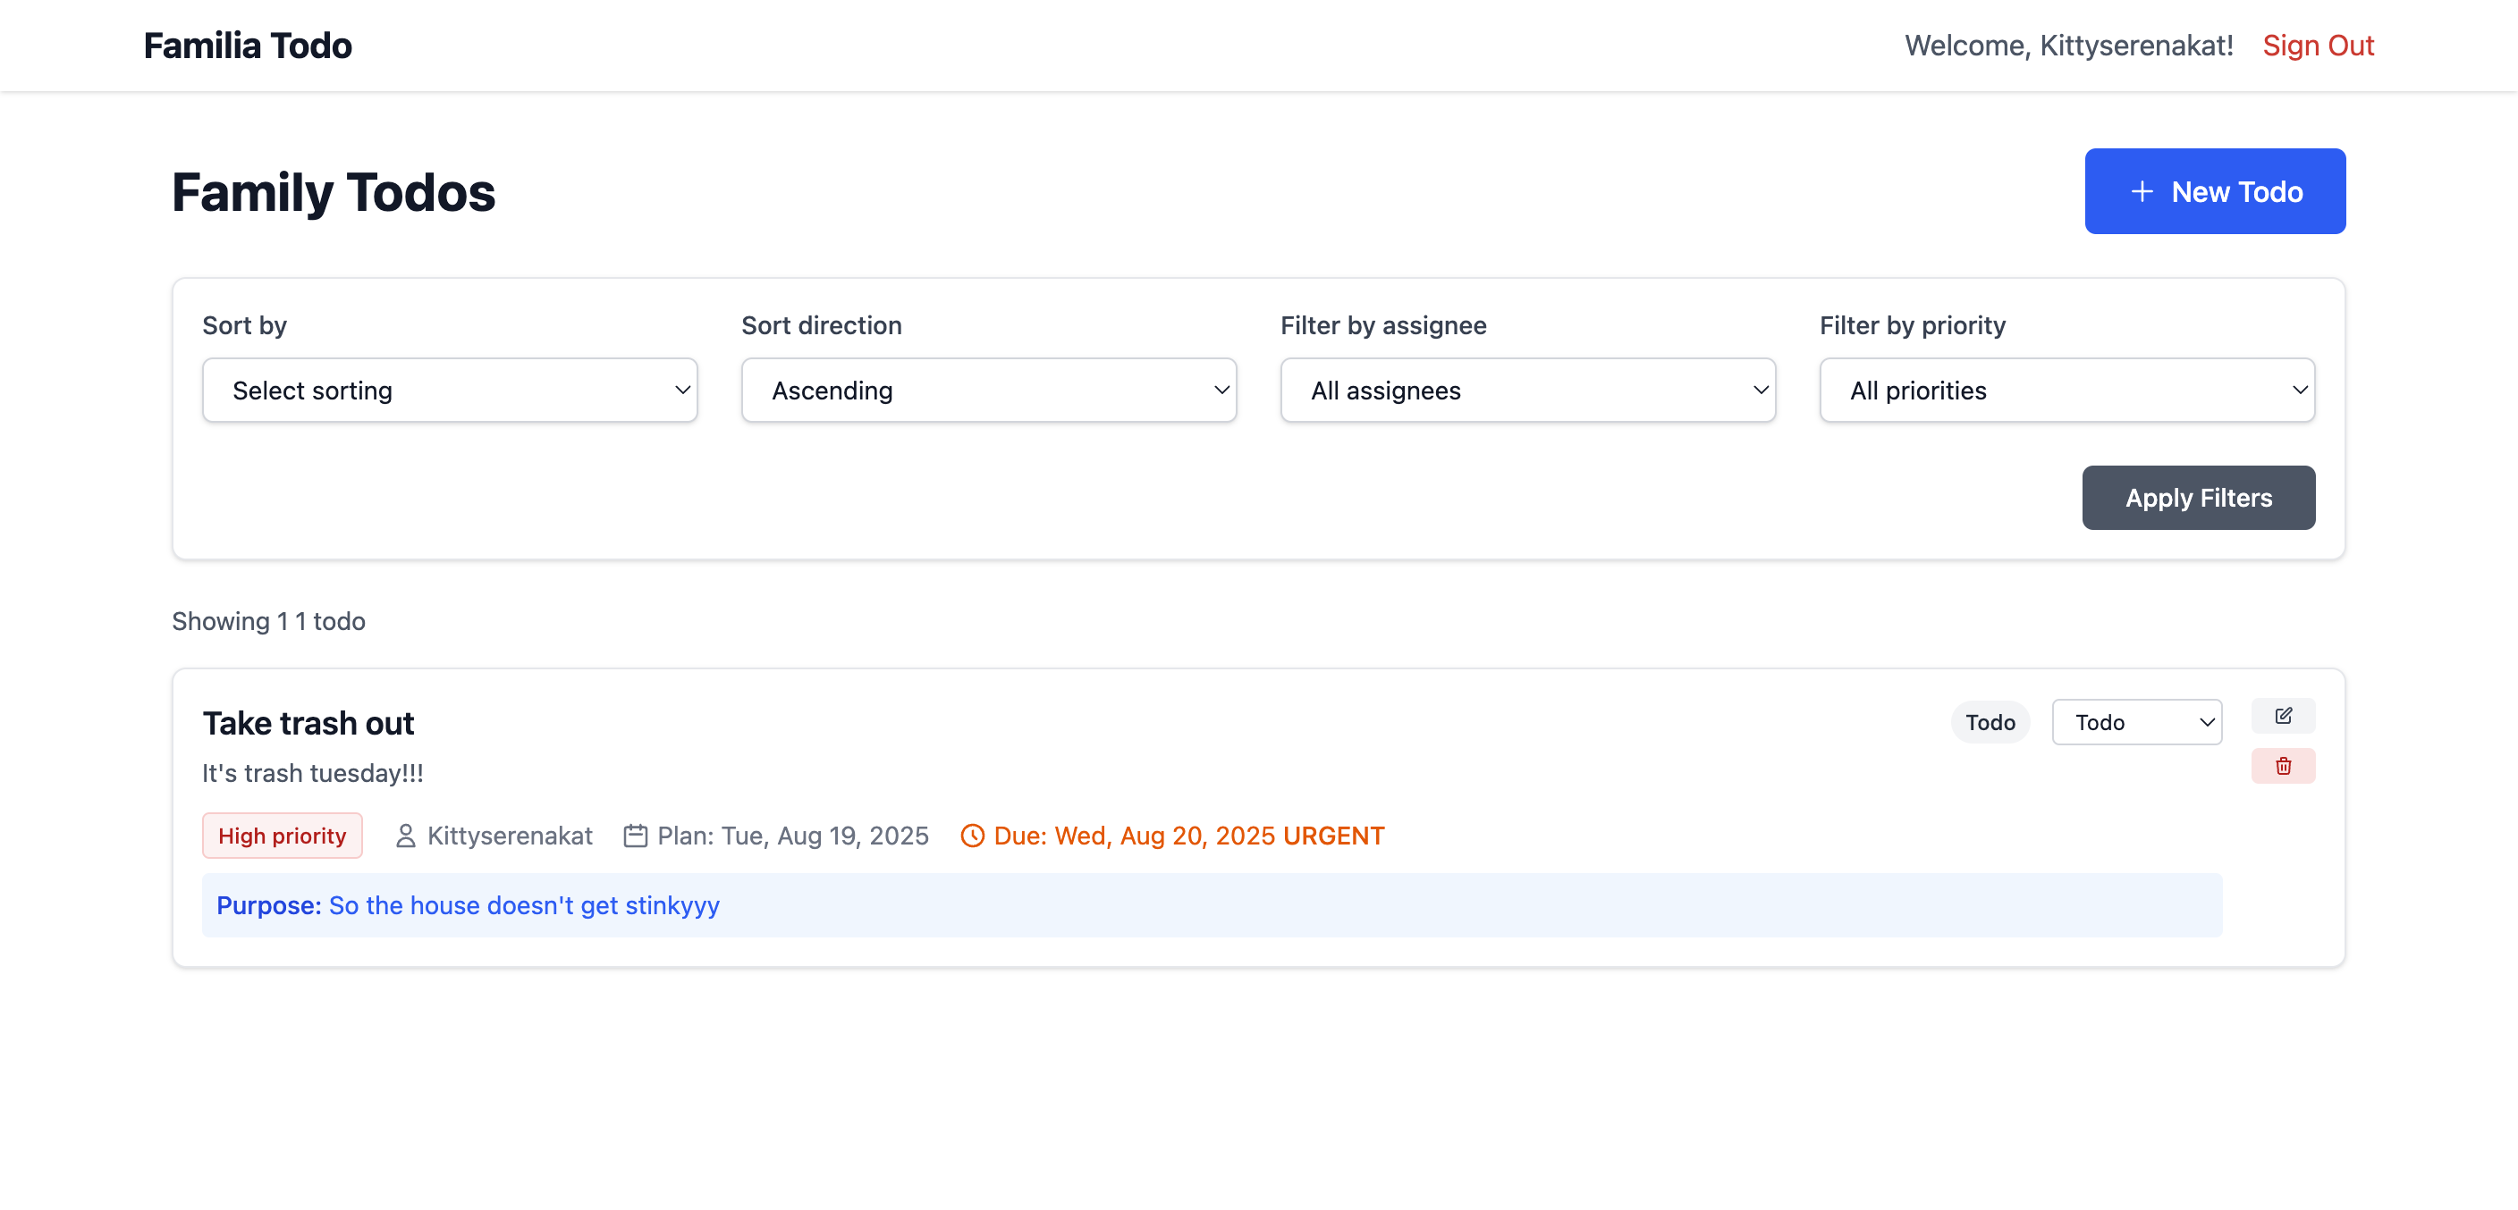Delete the todo with the red trash icon

pos(2283,766)
